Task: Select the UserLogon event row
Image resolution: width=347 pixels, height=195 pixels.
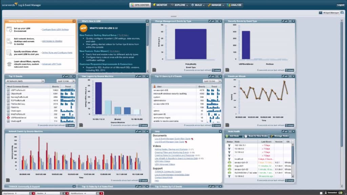Action: tap(41, 111)
